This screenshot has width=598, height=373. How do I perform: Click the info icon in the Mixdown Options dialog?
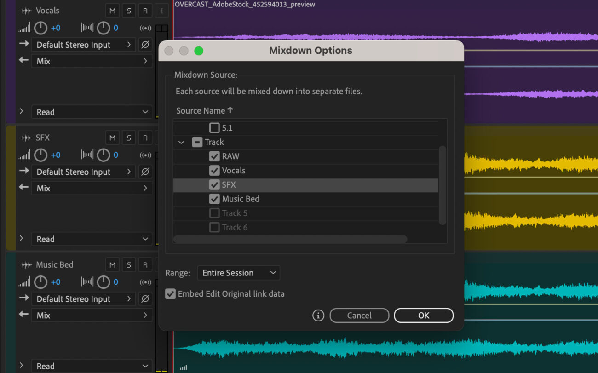click(x=318, y=316)
